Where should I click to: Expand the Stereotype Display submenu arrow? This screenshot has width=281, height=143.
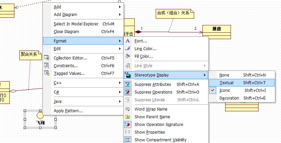coord(205,75)
